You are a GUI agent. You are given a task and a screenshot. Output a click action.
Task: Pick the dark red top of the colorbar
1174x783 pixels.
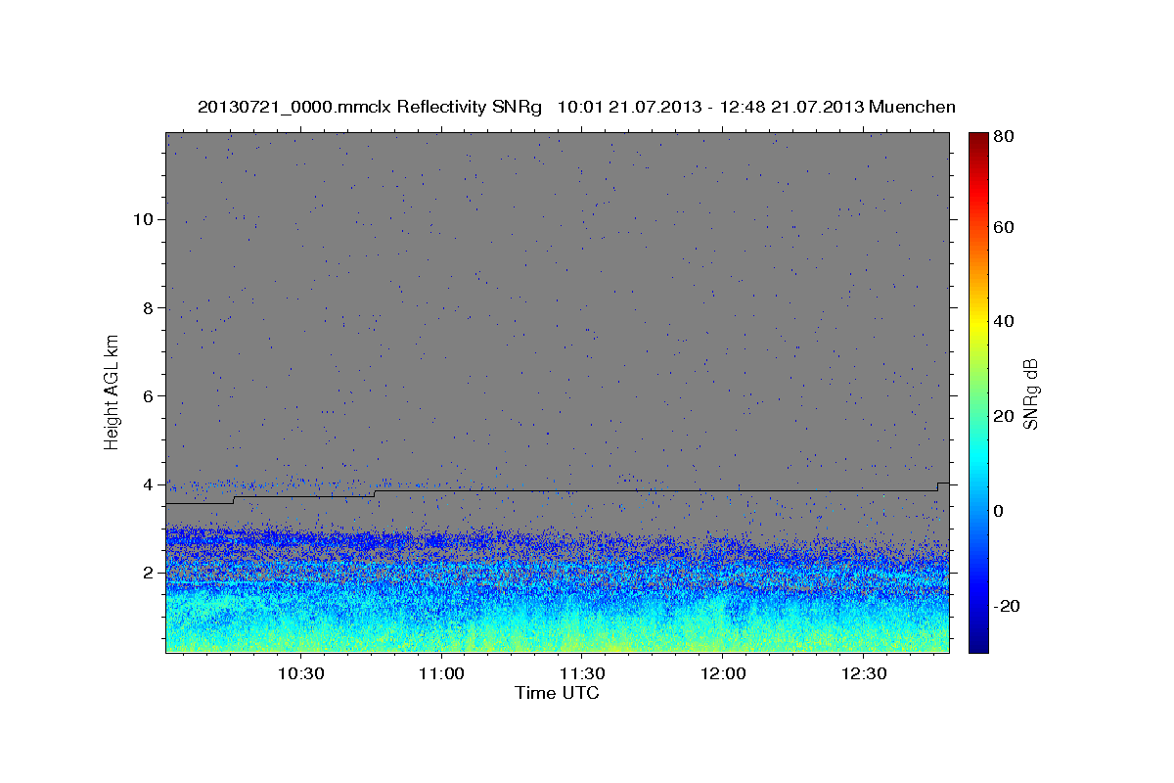pyautogui.click(x=978, y=140)
